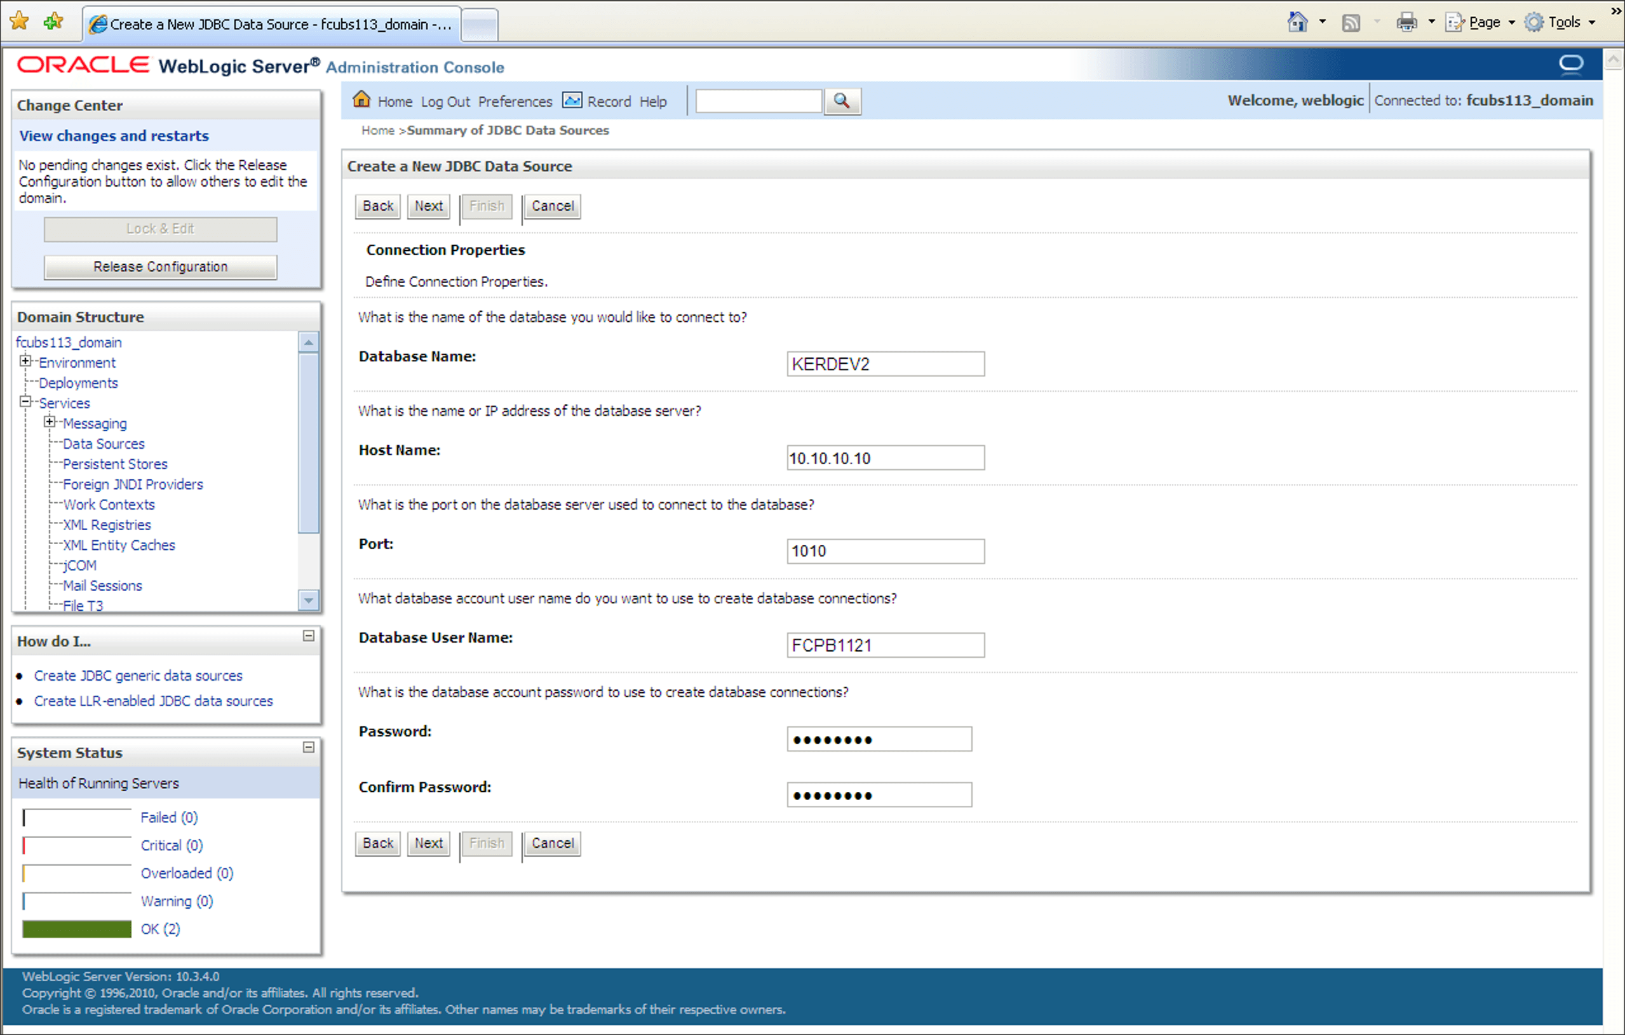Click the Record icon in the toolbar
Screen dimensions: 1625x1035
pyautogui.click(x=572, y=100)
